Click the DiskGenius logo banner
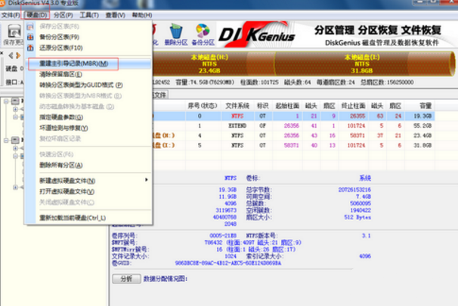The height and width of the screenshot is (306, 458). click(x=249, y=33)
